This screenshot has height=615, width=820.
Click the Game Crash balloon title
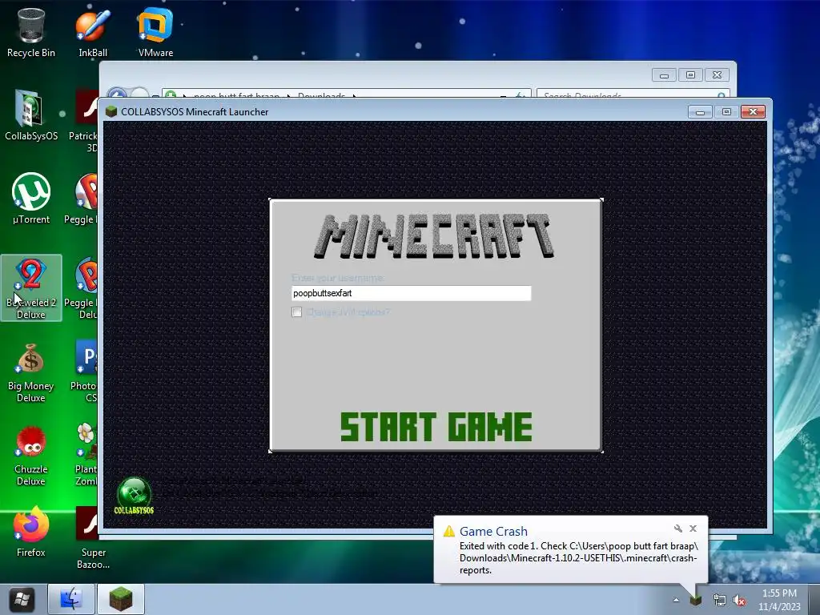pyautogui.click(x=493, y=532)
